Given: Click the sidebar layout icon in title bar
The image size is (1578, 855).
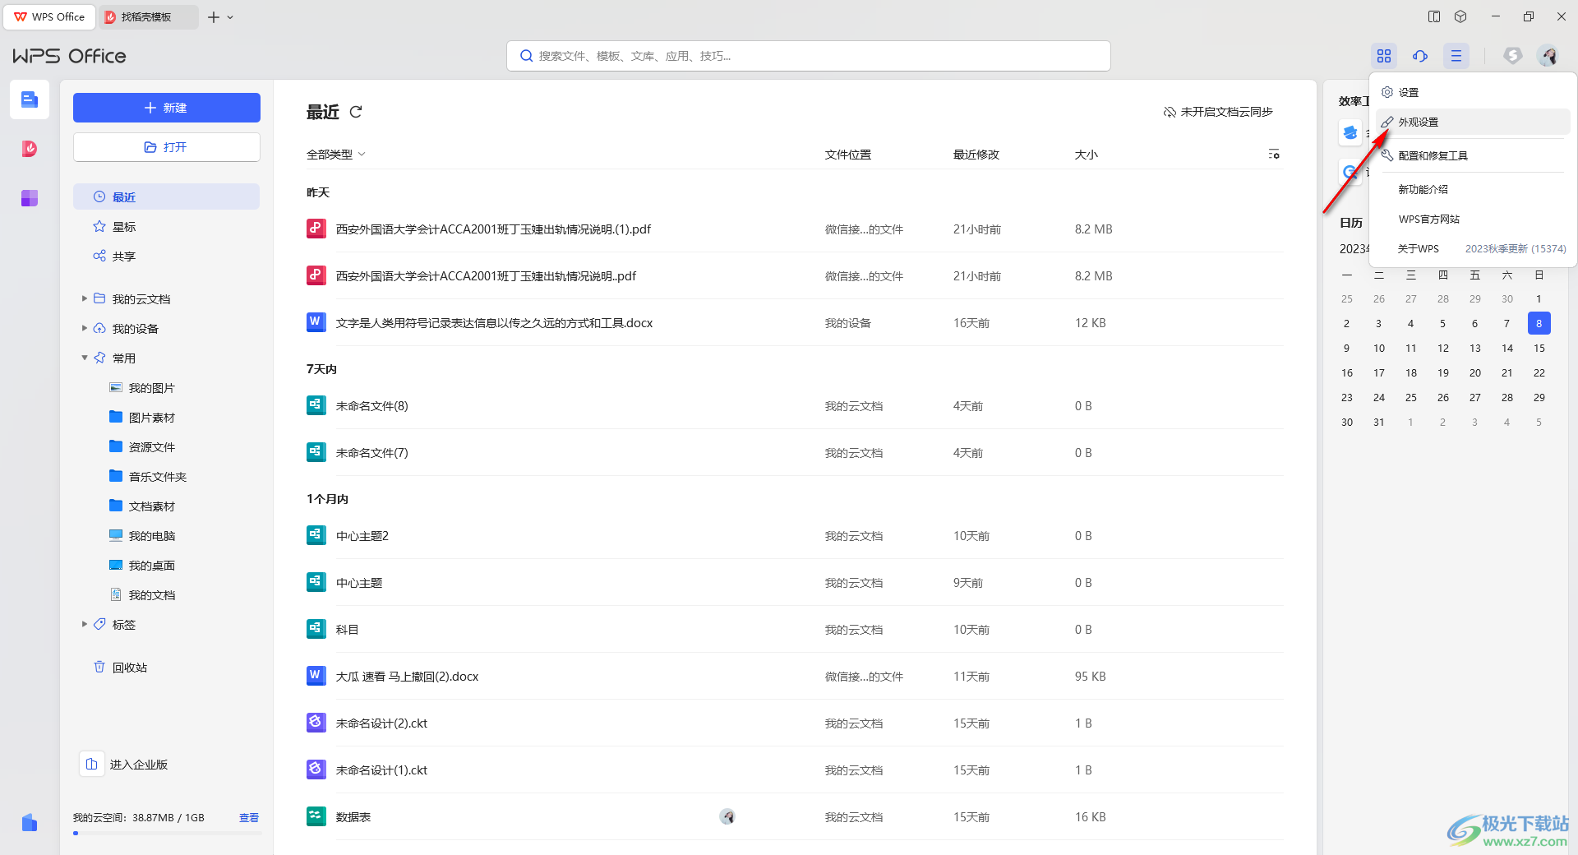Looking at the screenshot, I should 1434,16.
